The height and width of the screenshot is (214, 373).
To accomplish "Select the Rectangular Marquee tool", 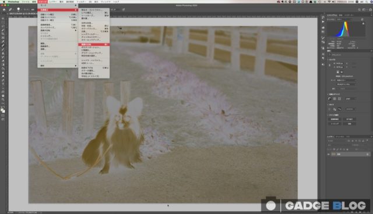I will tap(3, 22).
